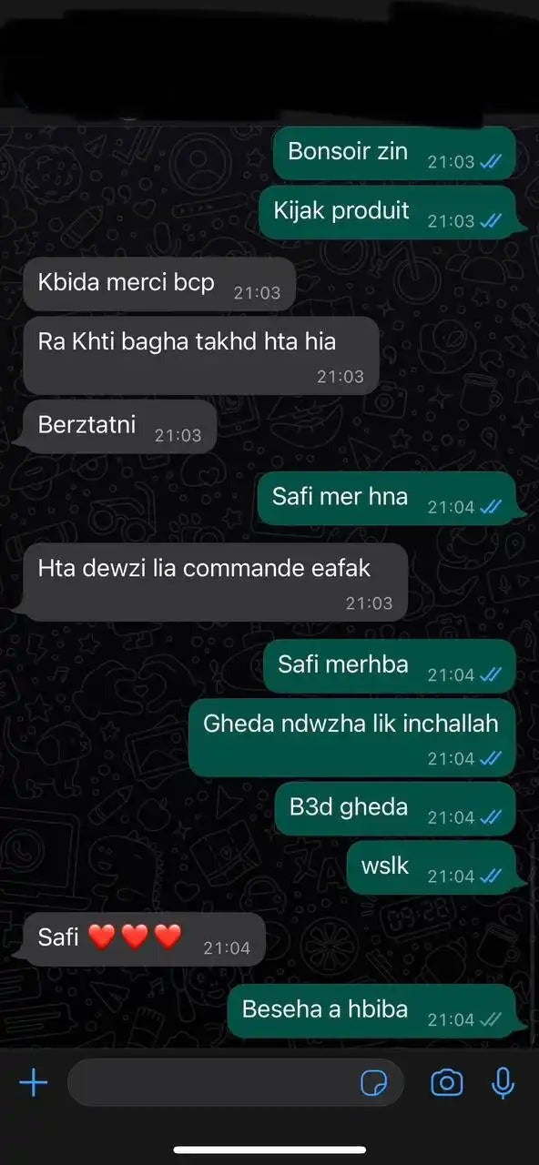Tap the "Safi merhba" message bubble
Screen dimensions: 539x1165
tap(390, 666)
